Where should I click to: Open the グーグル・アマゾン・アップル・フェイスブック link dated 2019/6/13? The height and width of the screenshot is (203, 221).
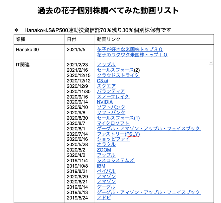click(149, 192)
